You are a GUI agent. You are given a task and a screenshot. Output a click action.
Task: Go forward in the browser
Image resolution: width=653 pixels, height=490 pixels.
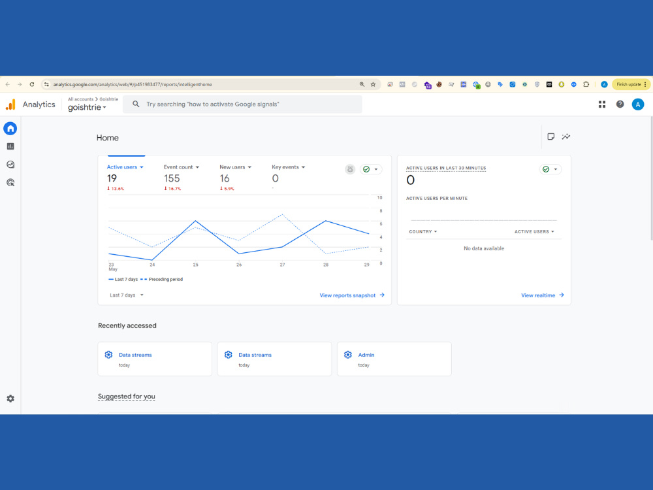pyautogui.click(x=20, y=84)
